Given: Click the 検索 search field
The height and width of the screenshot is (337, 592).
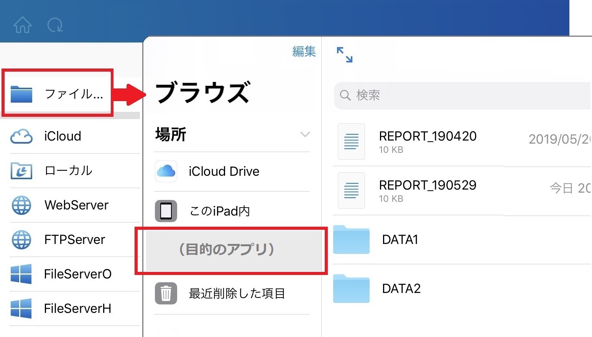Looking at the screenshot, I should [460, 95].
